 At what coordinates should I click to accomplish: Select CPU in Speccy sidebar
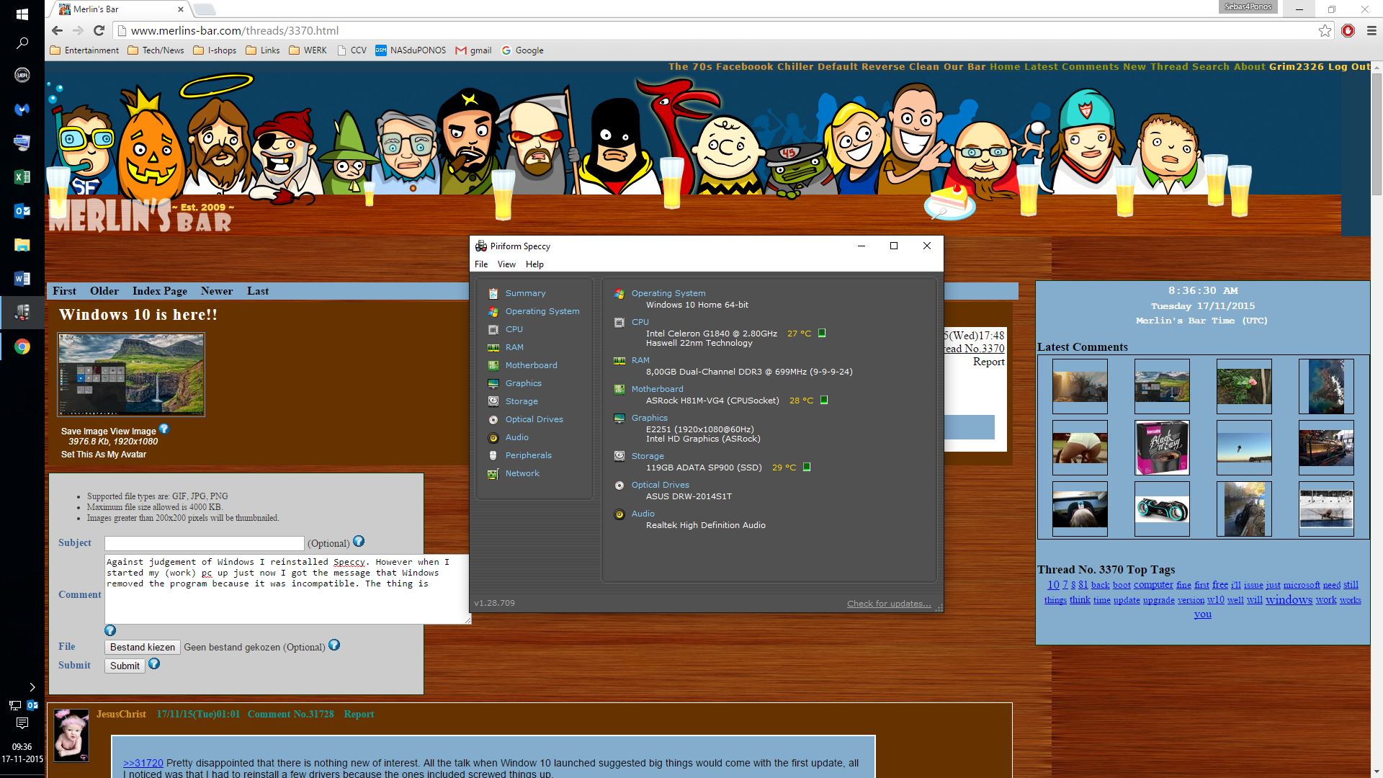514,329
